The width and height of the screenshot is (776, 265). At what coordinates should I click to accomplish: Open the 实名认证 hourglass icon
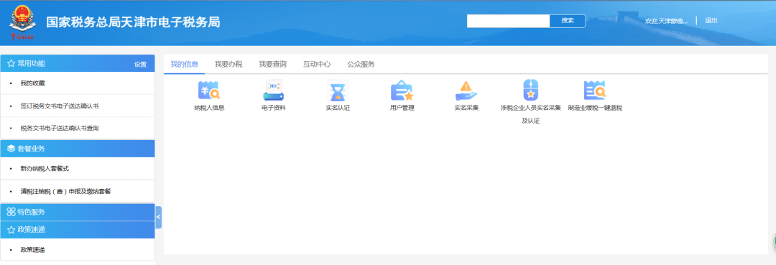pos(338,90)
